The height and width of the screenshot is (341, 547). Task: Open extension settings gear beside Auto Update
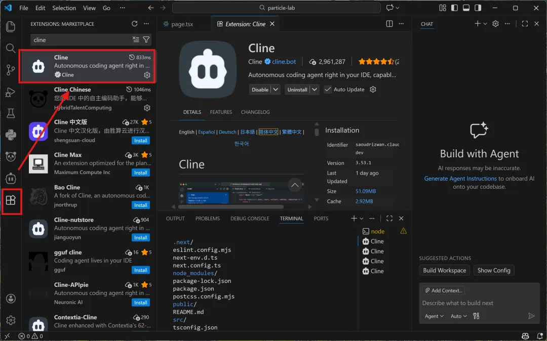click(x=373, y=90)
